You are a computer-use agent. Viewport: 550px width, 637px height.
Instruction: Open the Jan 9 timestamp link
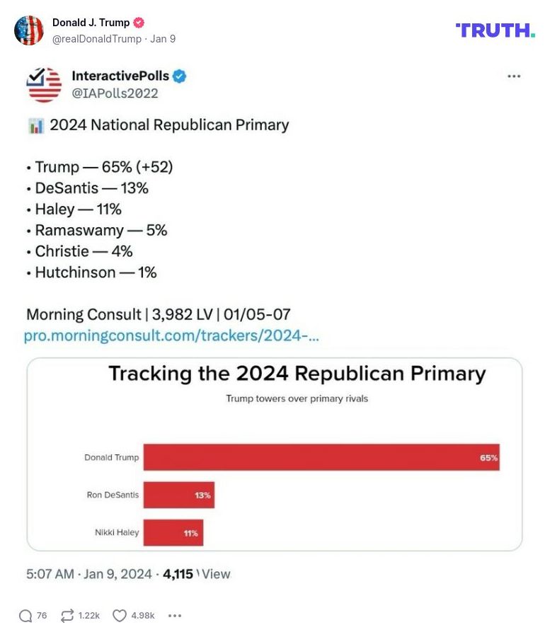161,39
